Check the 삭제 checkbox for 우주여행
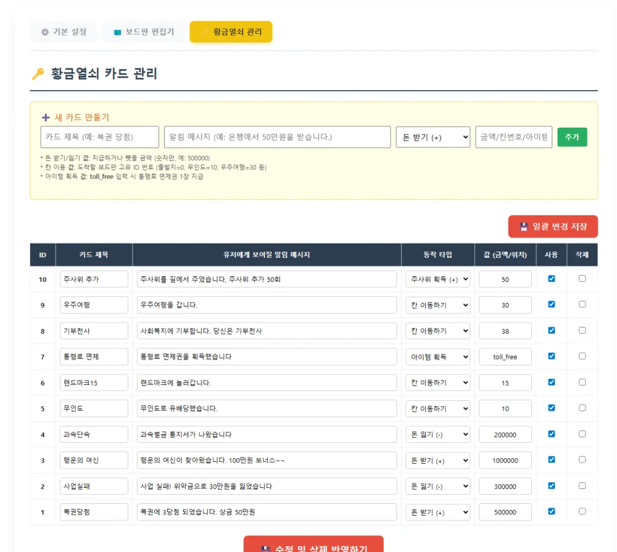Viewport: 617px width, 552px height. [x=582, y=305]
